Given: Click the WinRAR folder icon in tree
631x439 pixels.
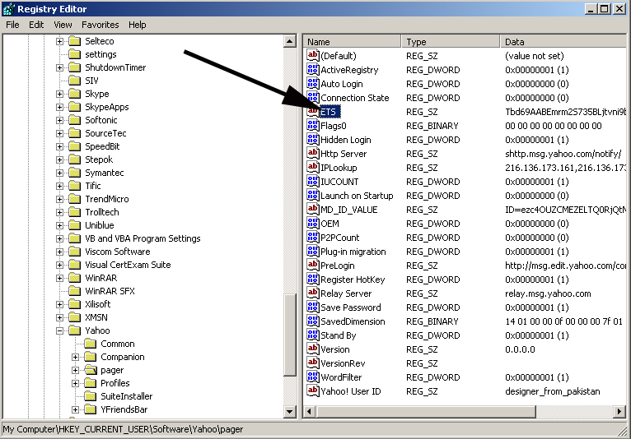Looking at the screenshot, I should pyautogui.click(x=75, y=278).
